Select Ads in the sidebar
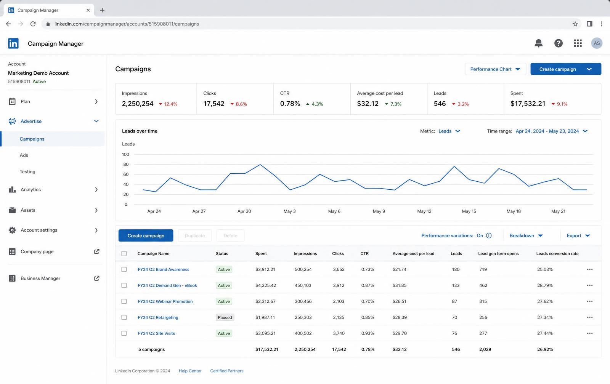610x384 pixels. point(24,155)
